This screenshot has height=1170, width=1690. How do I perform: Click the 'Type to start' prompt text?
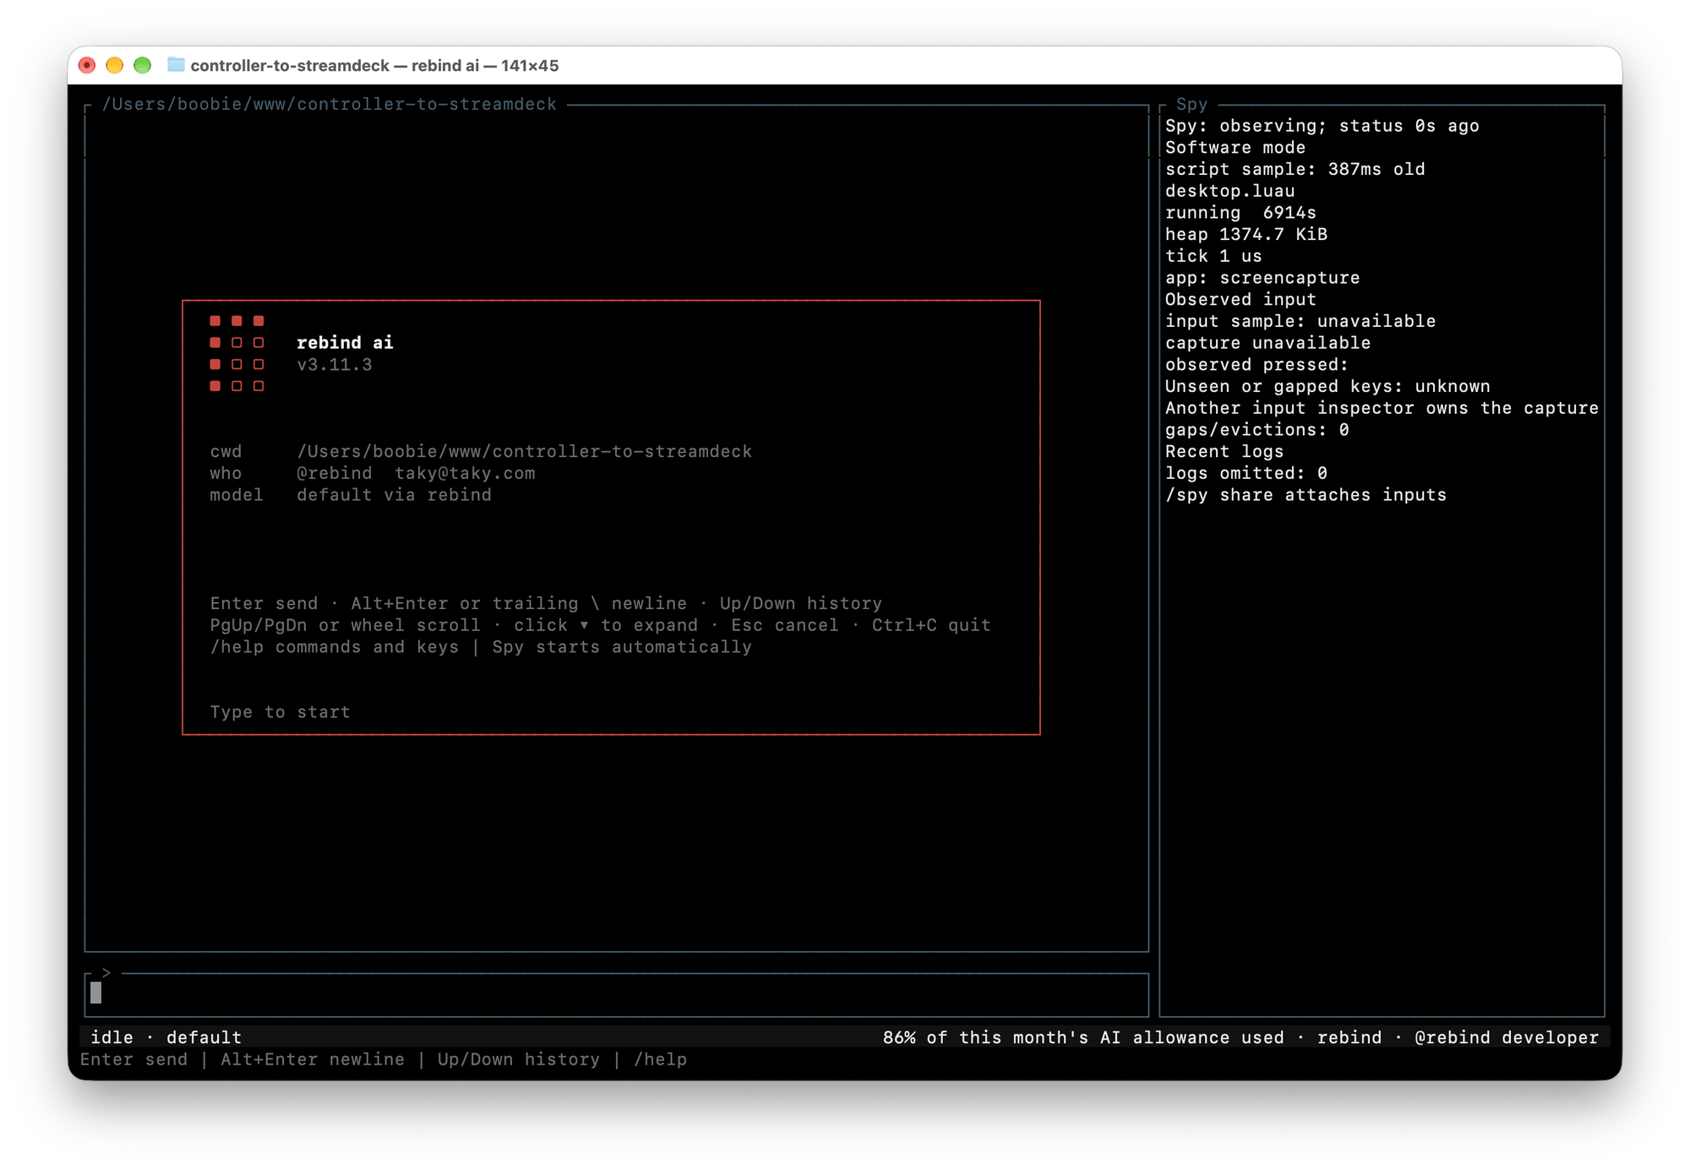280,712
